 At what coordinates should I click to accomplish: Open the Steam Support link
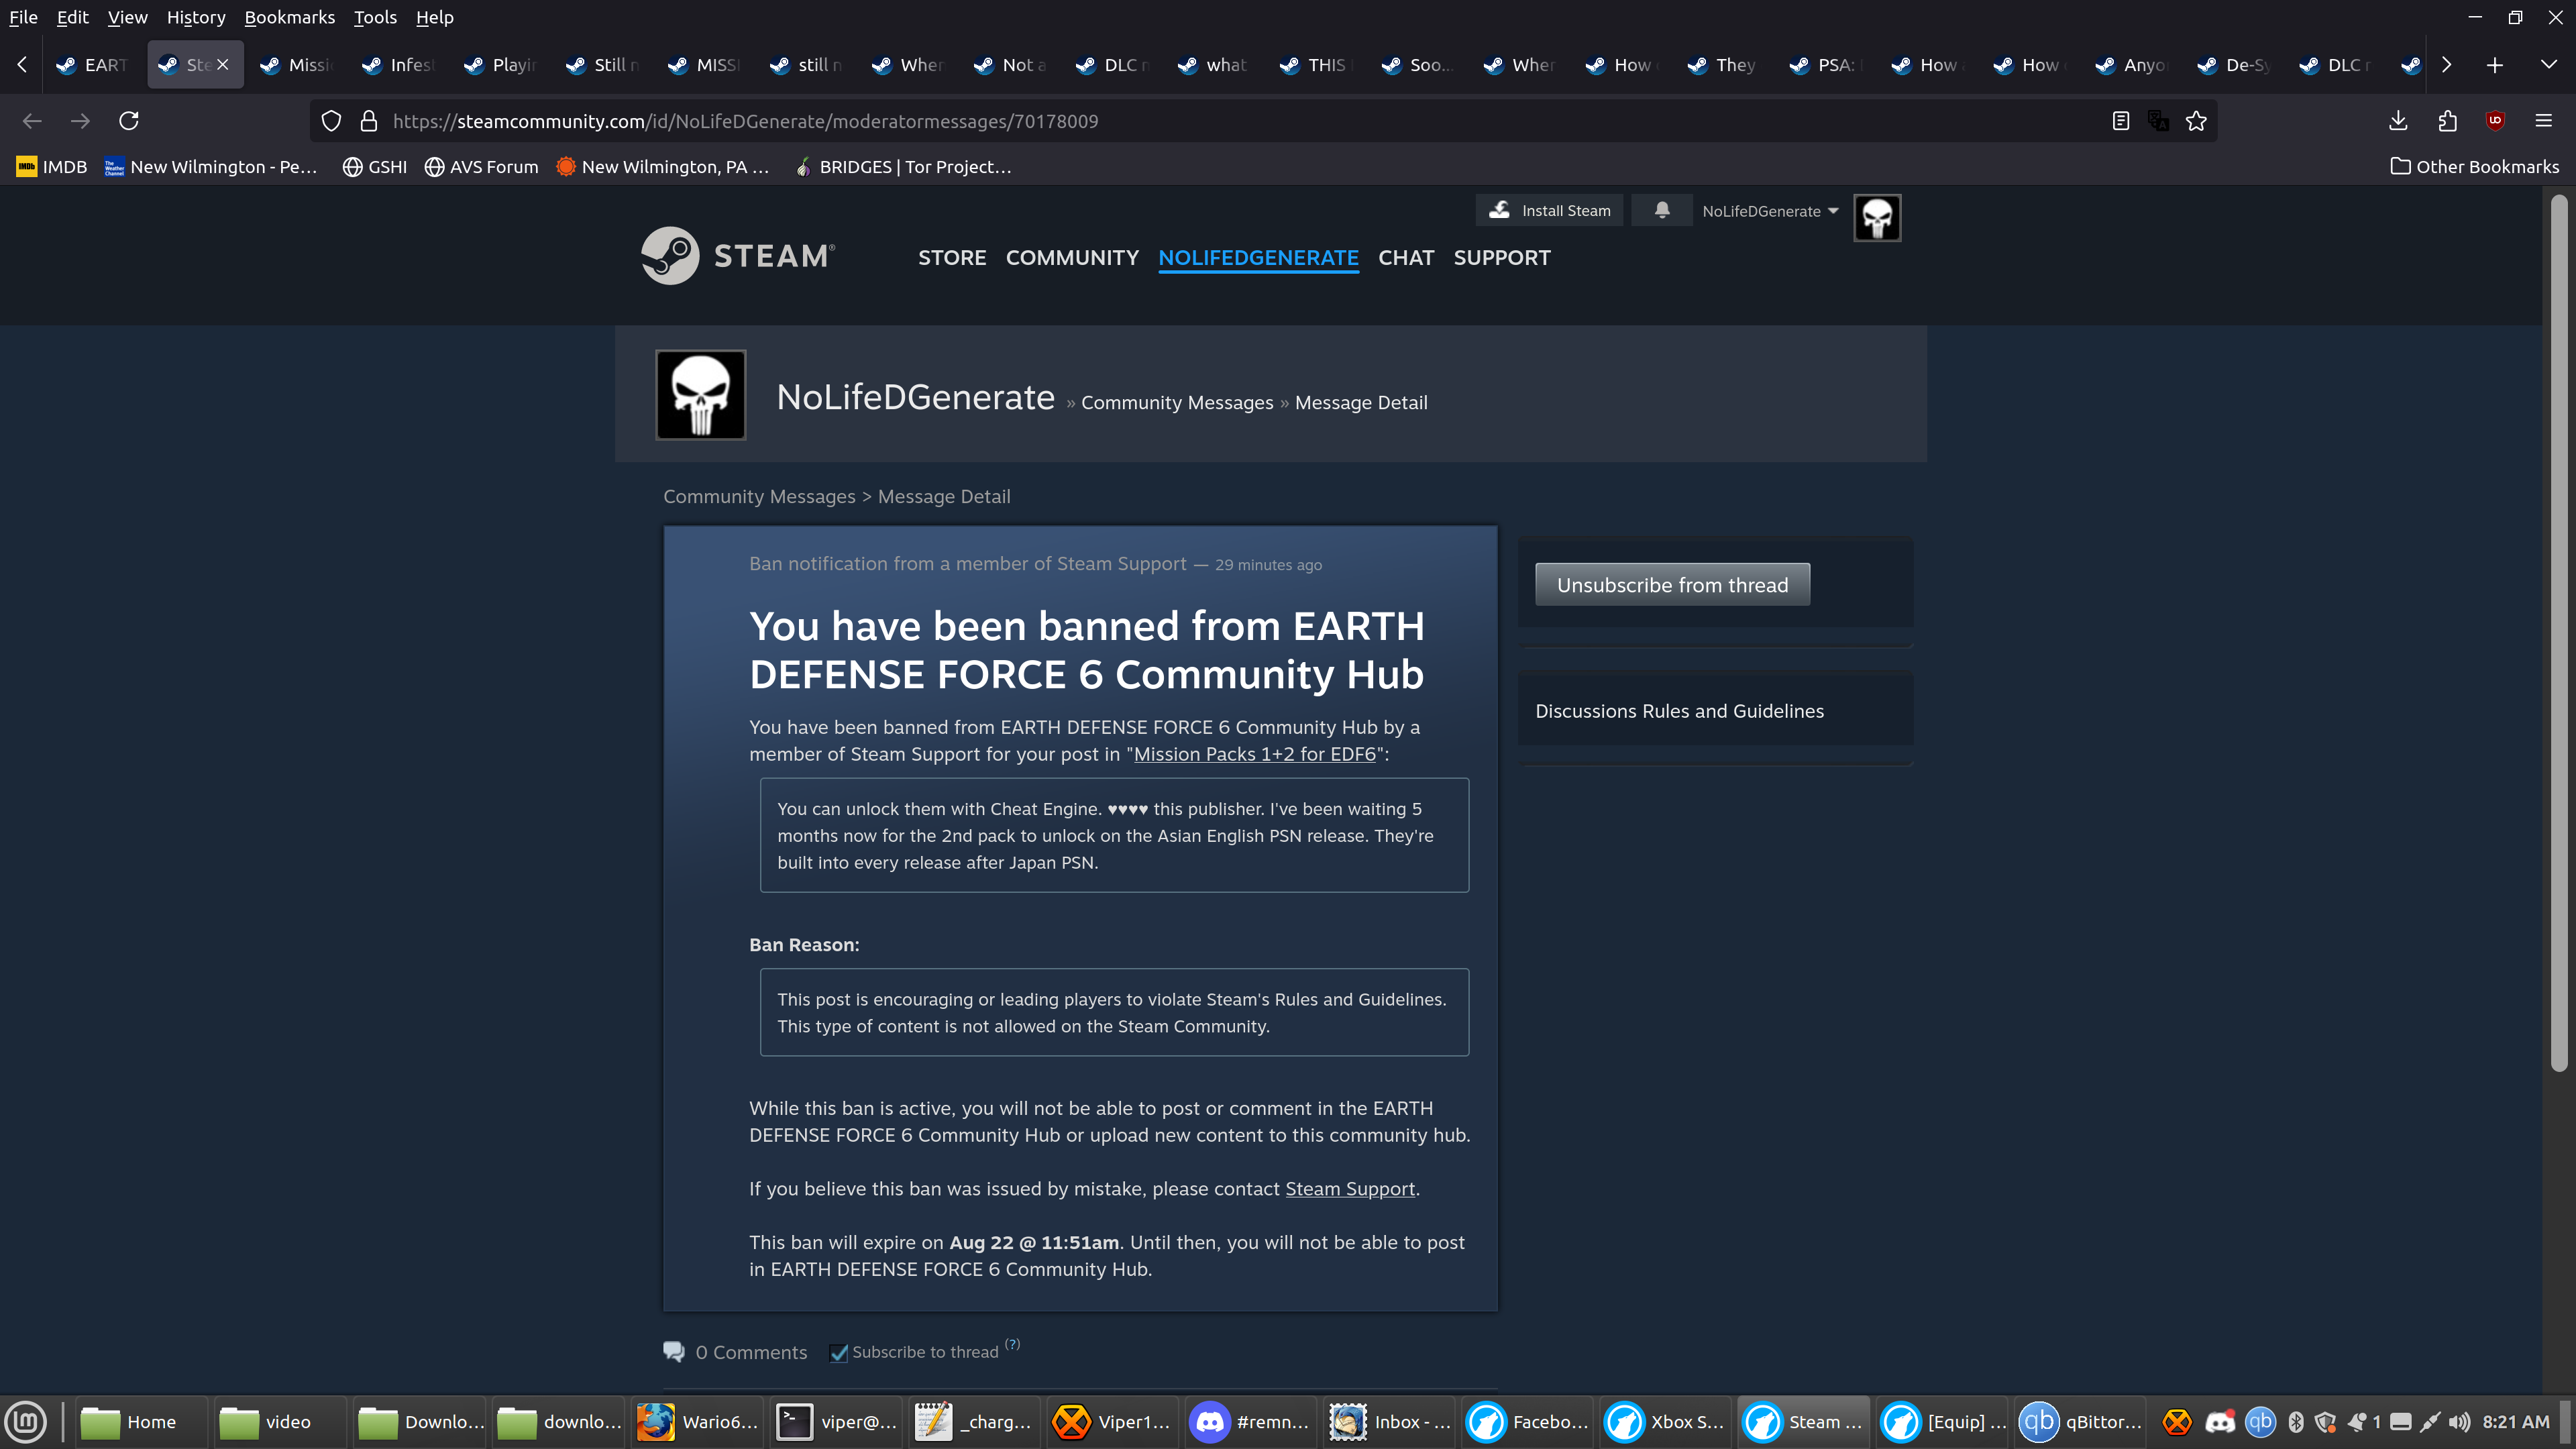click(x=1349, y=1189)
